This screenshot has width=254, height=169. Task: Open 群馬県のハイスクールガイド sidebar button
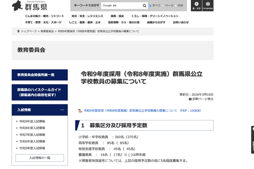[40, 93]
